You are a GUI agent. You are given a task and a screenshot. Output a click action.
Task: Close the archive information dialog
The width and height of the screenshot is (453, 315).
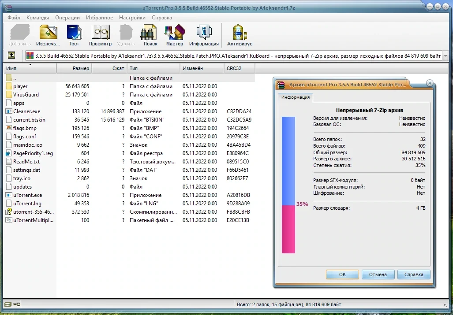pyautogui.click(x=430, y=83)
